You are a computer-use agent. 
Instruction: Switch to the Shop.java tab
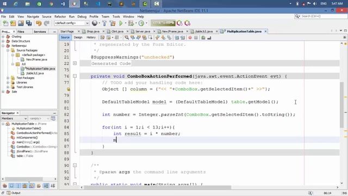93,32
